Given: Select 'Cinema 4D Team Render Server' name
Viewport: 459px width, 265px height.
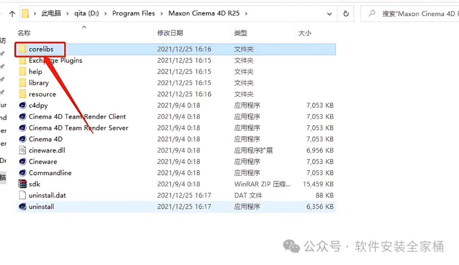Looking at the screenshot, I should coord(79,128).
